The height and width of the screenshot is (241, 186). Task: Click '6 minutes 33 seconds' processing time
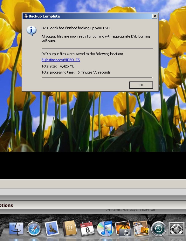pos(94,72)
